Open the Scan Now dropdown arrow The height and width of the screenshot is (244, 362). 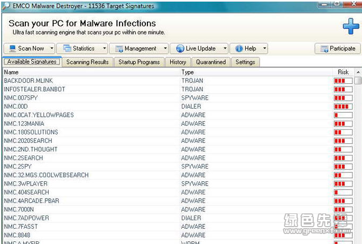tap(52, 48)
